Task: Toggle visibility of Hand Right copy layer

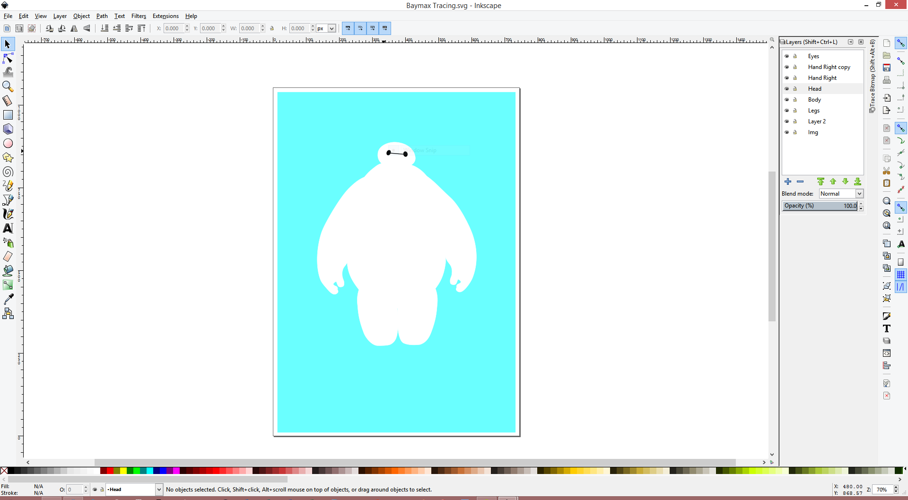Action: 787,67
